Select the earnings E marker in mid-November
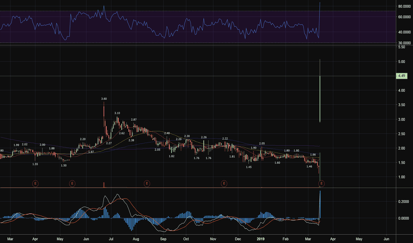Viewport: 413px width, 243px height. click(224, 183)
